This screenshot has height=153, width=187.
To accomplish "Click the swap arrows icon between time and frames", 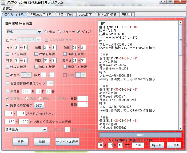I will pos(128,145).
